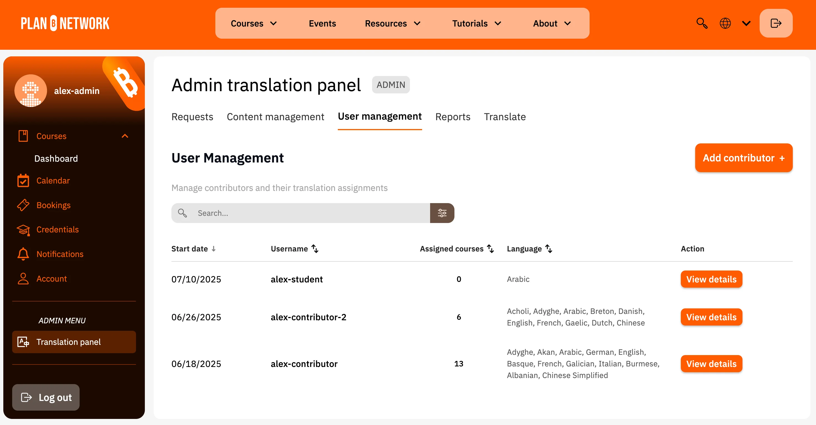Screen dimensions: 816x425
Task: Click the Add contributor button
Action: click(743, 158)
